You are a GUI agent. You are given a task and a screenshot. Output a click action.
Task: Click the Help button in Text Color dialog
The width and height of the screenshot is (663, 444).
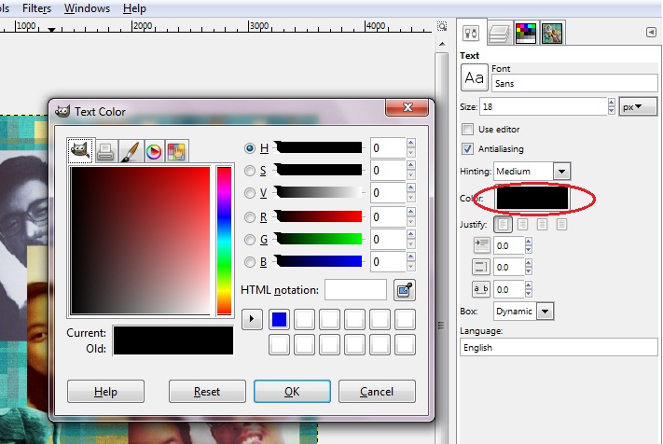tap(105, 392)
